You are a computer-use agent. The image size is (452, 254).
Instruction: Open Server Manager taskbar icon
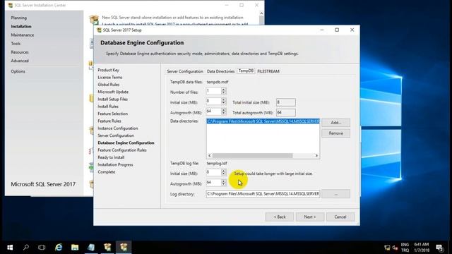tap(91, 247)
